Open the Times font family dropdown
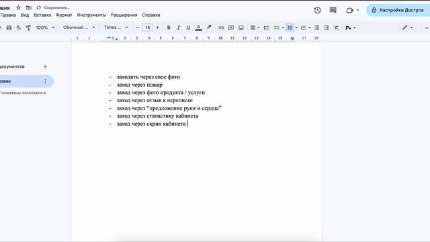The width and height of the screenshot is (430, 242). click(x=116, y=28)
